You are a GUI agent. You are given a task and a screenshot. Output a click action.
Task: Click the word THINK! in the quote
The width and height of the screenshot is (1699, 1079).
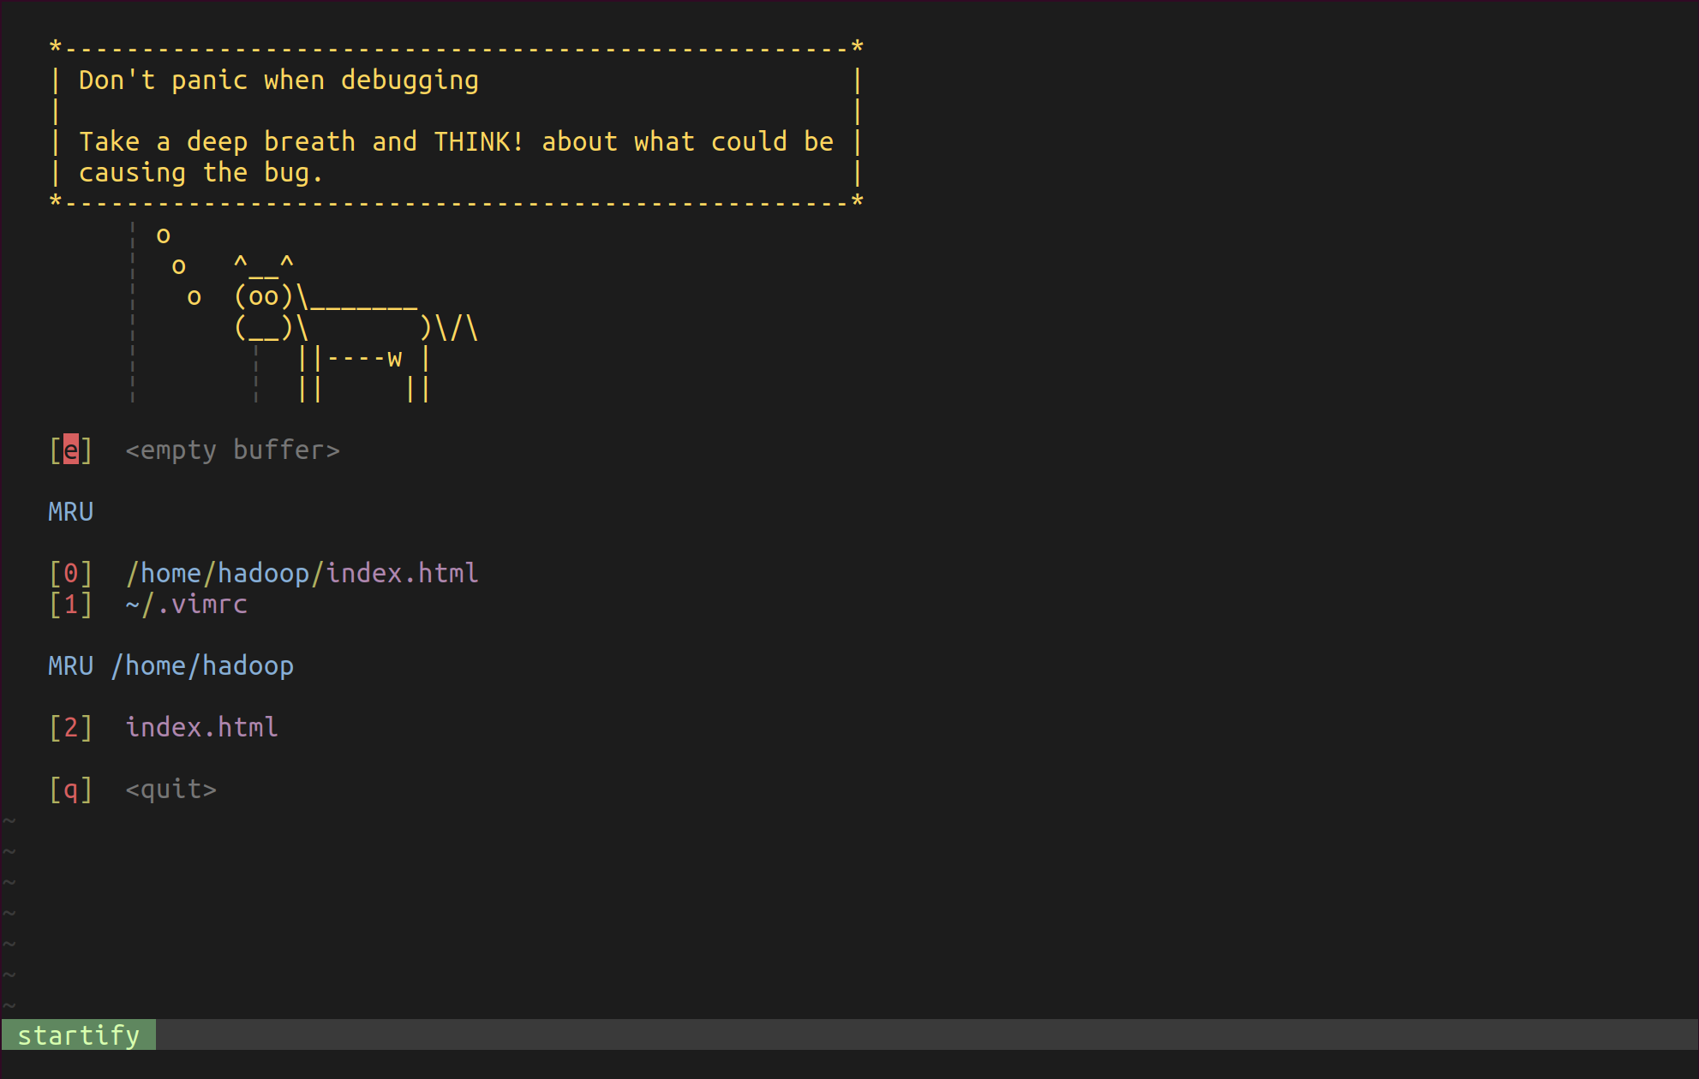click(x=478, y=141)
